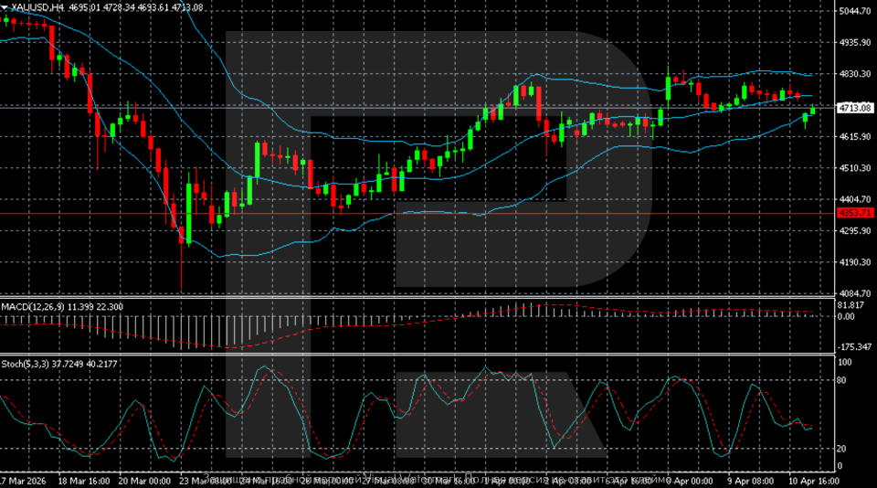The height and width of the screenshot is (488, 877).
Task: Click the current price label 4713.08
Action: pos(852,108)
